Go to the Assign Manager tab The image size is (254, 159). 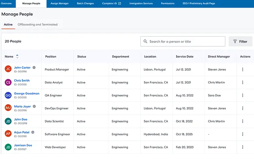[60, 4]
